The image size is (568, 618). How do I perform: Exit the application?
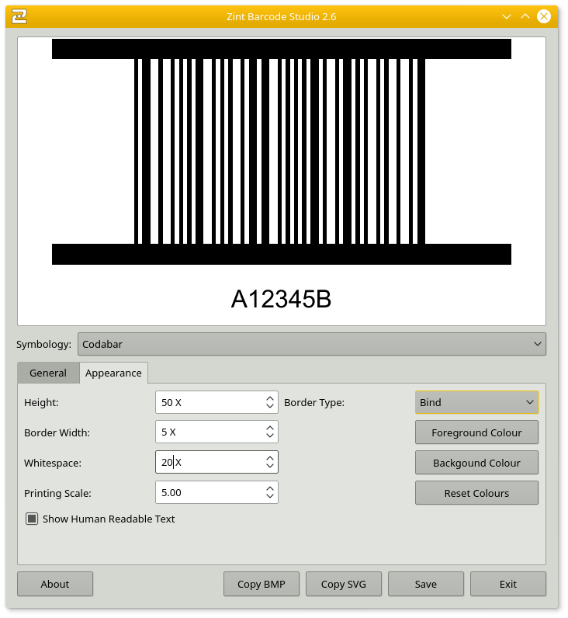pyautogui.click(x=508, y=584)
